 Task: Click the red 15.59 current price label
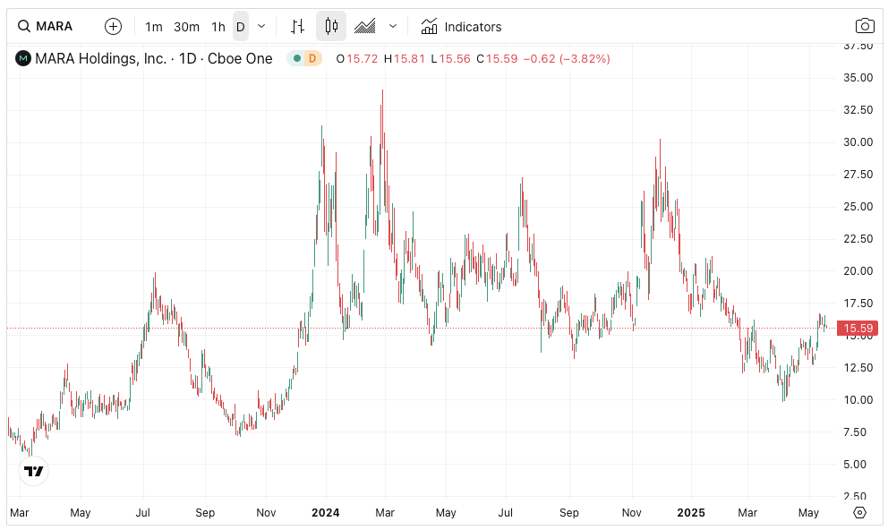coord(858,329)
